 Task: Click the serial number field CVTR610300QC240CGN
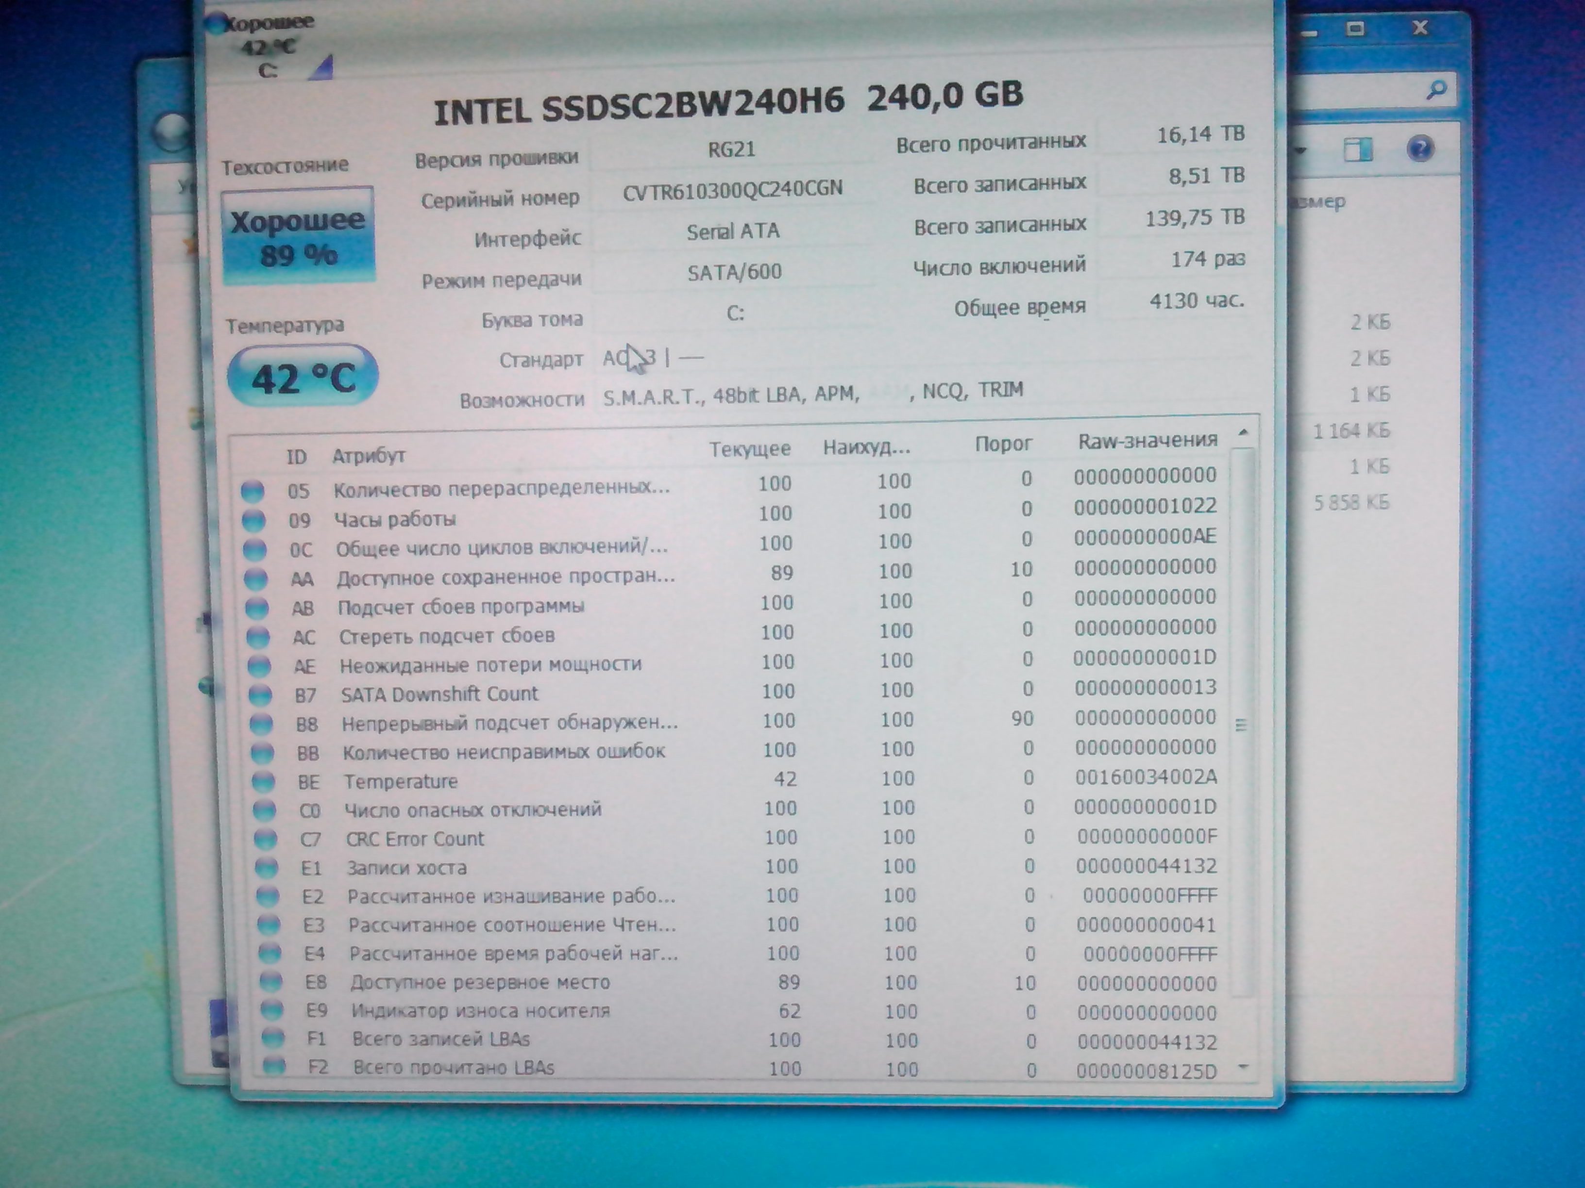[732, 191]
